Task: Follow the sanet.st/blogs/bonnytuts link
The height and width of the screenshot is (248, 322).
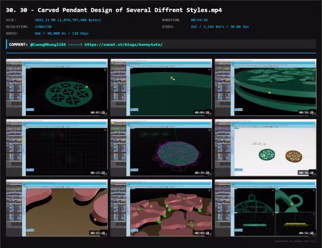Action: click(x=124, y=44)
